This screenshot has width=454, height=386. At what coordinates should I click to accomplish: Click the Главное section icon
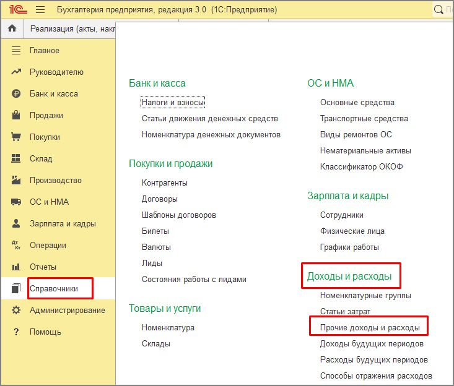[x=16, y=50]
